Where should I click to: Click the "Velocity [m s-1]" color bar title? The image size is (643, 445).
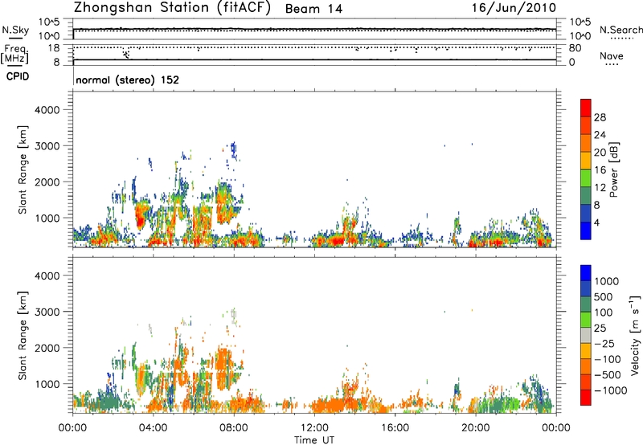[x=635, y=335]
